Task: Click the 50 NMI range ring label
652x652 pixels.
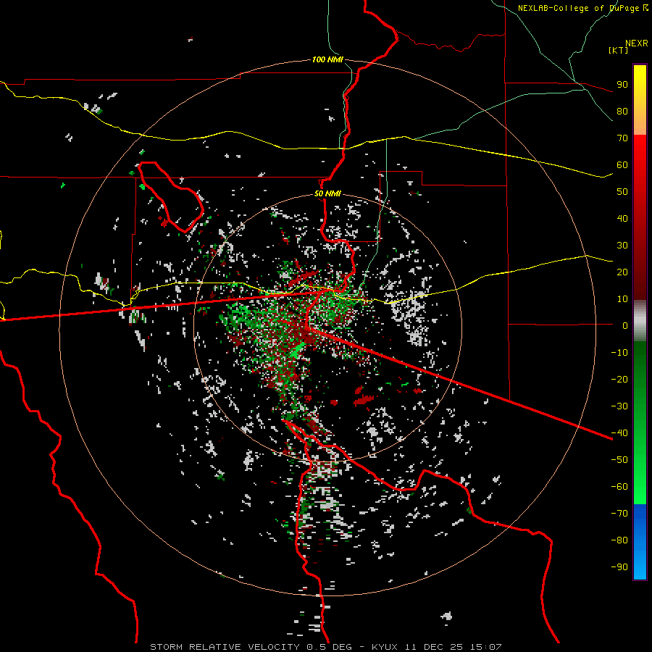Action: click(327, 193)
